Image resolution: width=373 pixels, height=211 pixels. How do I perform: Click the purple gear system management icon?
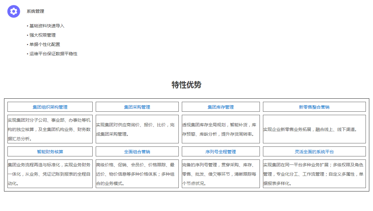[x=14, y=11]
